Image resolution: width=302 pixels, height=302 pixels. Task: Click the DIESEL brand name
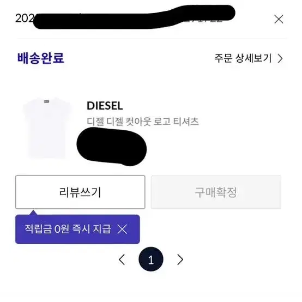tap(105, 106)
